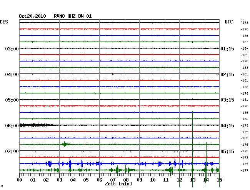Click minute axis tick label "04"

73,180
